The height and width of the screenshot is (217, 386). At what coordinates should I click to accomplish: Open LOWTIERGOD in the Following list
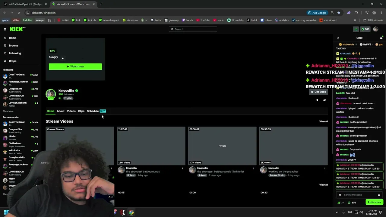click(21, 97)
